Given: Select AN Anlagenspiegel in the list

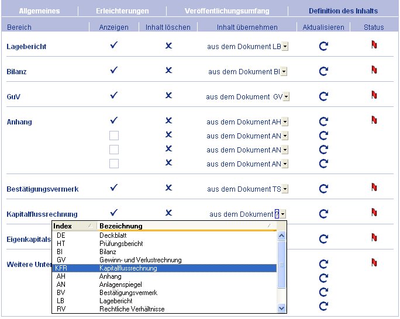Looking at the screenshot, I should pyautogui.click(x=164, y=285).
